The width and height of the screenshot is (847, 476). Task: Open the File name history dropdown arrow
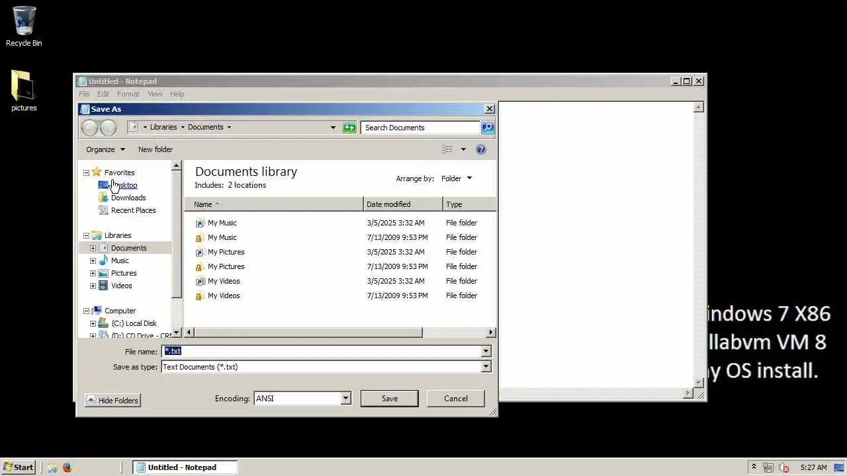point(486,351)
